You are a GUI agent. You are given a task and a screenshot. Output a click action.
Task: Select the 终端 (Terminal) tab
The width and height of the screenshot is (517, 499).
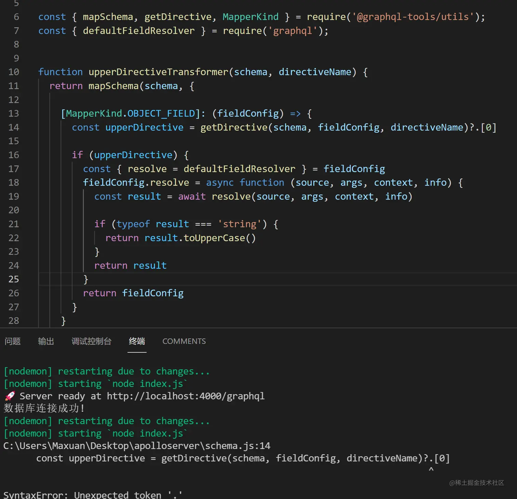137,341
